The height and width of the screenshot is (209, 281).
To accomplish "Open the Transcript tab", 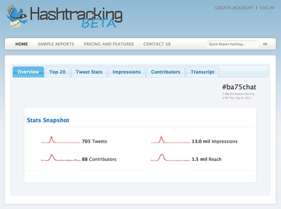I will pyautogui.click(x=202, y=72).
